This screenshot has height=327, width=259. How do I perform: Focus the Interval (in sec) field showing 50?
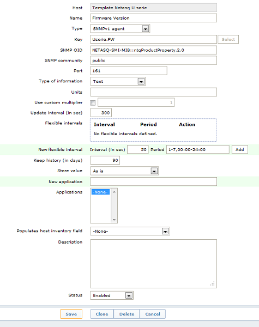point(138,149)
